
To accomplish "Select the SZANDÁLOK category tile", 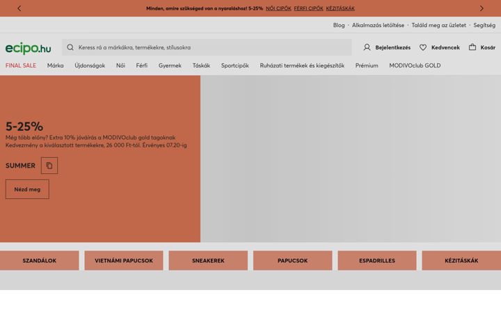I will pyautogui.click(x=39, y=260).
